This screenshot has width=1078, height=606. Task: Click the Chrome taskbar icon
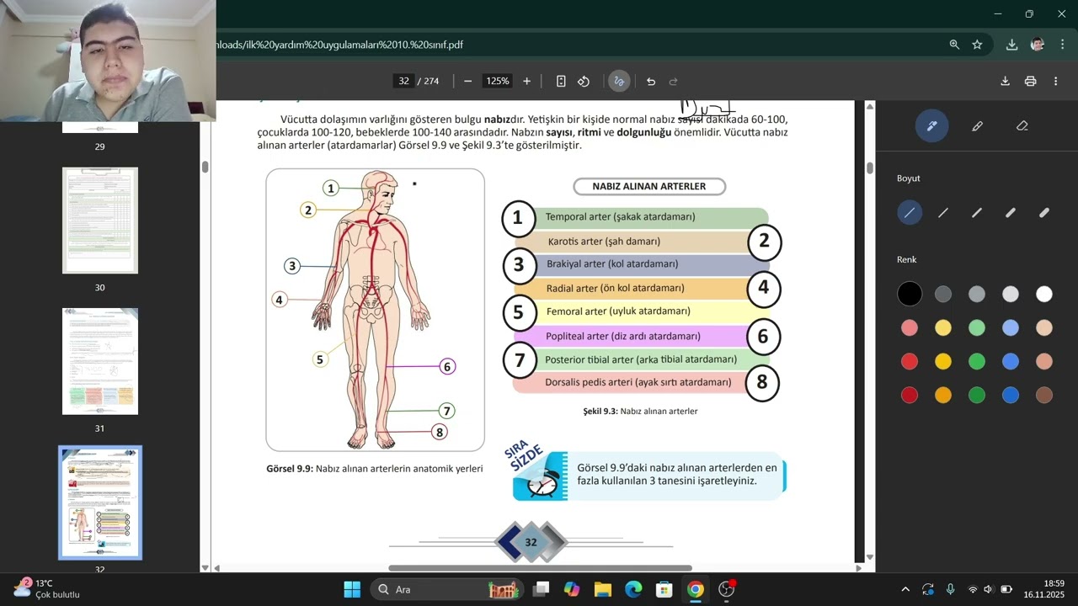point(695,589)
